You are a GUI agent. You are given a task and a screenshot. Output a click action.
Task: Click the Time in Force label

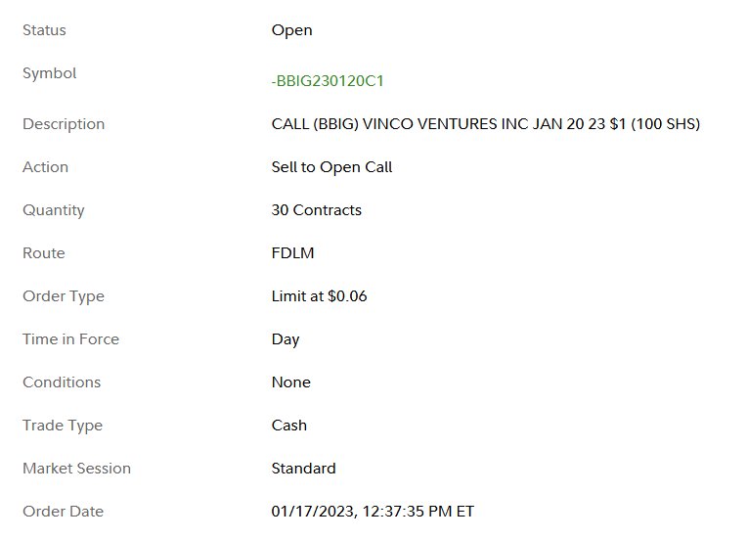[71, 339]
